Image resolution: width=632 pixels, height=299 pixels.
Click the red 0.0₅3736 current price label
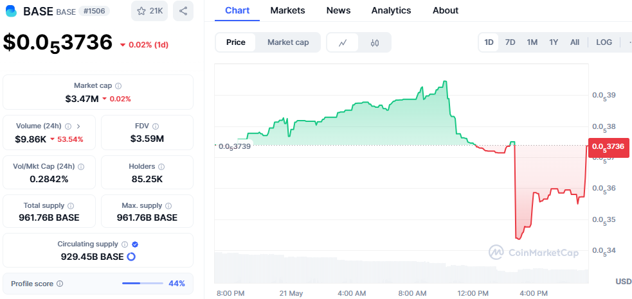pyautogui.click(x=608, y=148)
